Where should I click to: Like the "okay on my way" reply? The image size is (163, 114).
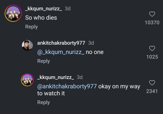click(x=152, y=83)
